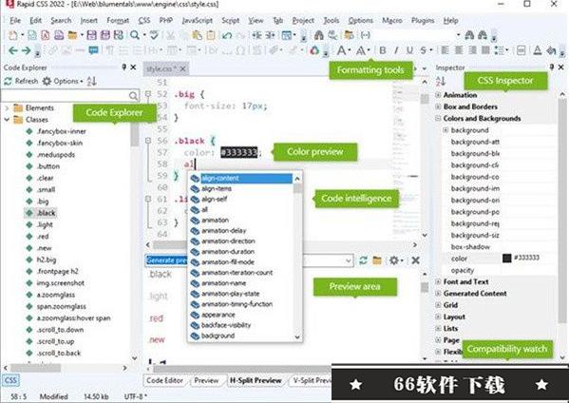This screenshot has width=569, height=403.
Task: Click the Code Explorer search field
Action: (69, 95)
